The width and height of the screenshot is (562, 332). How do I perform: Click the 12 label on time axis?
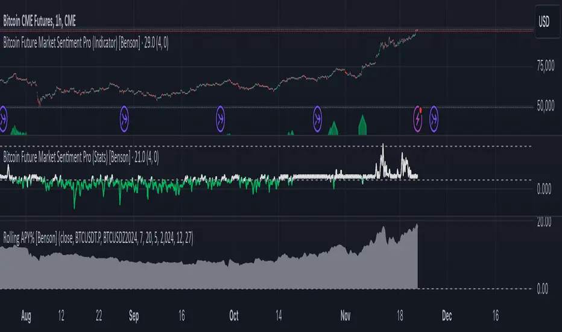coord(61,316)
